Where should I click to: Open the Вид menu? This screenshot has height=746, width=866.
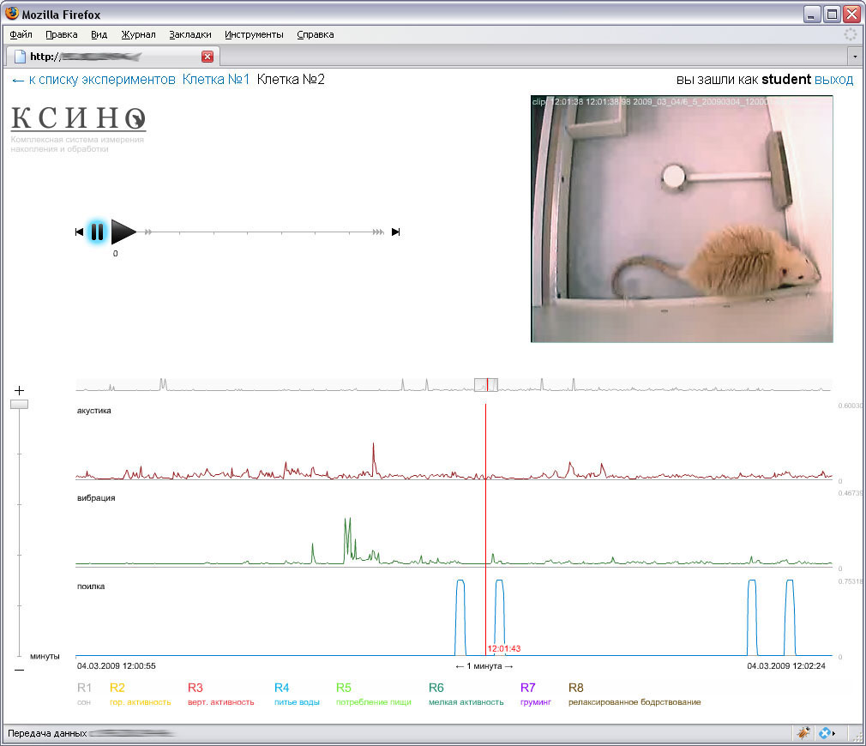click(99, 34)
